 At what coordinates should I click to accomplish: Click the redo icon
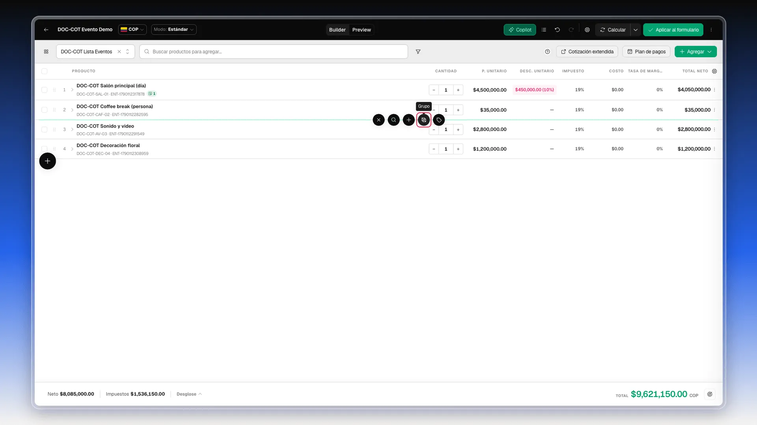pyautogui.click(x=571, y=30)
